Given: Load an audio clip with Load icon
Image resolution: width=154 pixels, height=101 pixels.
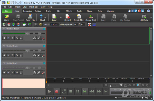Looking at the screenshot, I should click(54, 18).
